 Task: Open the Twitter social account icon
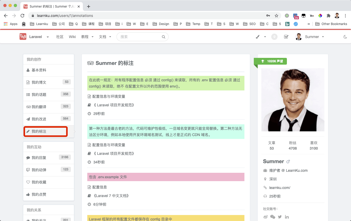[x=280, y=217]
